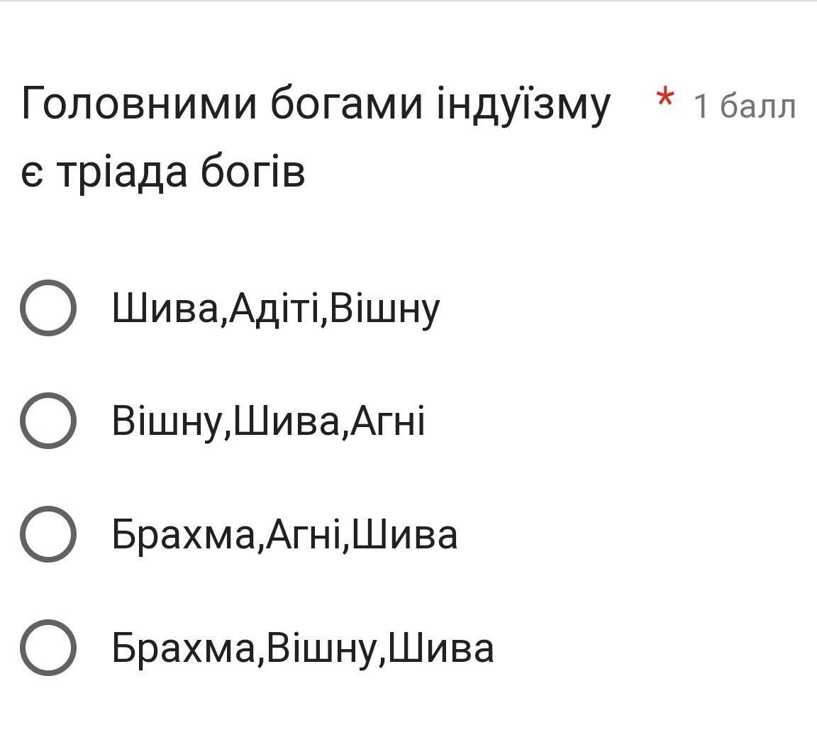Click the red required asterisk
This screenshot has height=730, width=817.
coord(665,99)
